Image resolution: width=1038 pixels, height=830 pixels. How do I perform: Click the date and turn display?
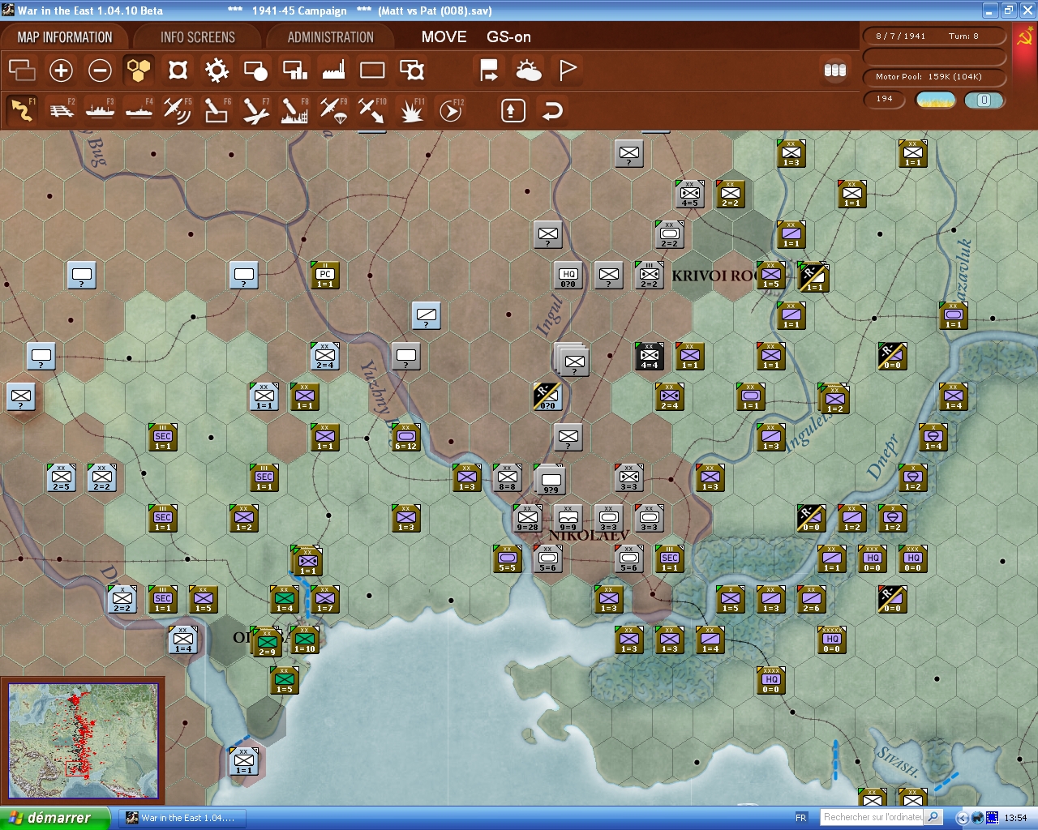point(935,36)
